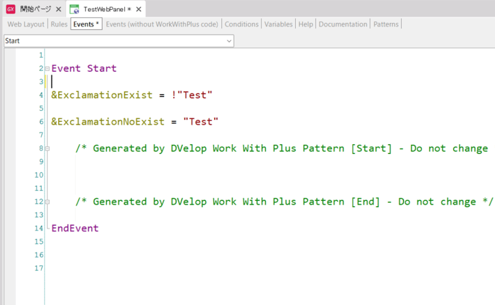The height and width of the screenshot is (305, 495).
Task: Click the EndEvent keyword
Action: pyautogui.click(x=74, y=228)
